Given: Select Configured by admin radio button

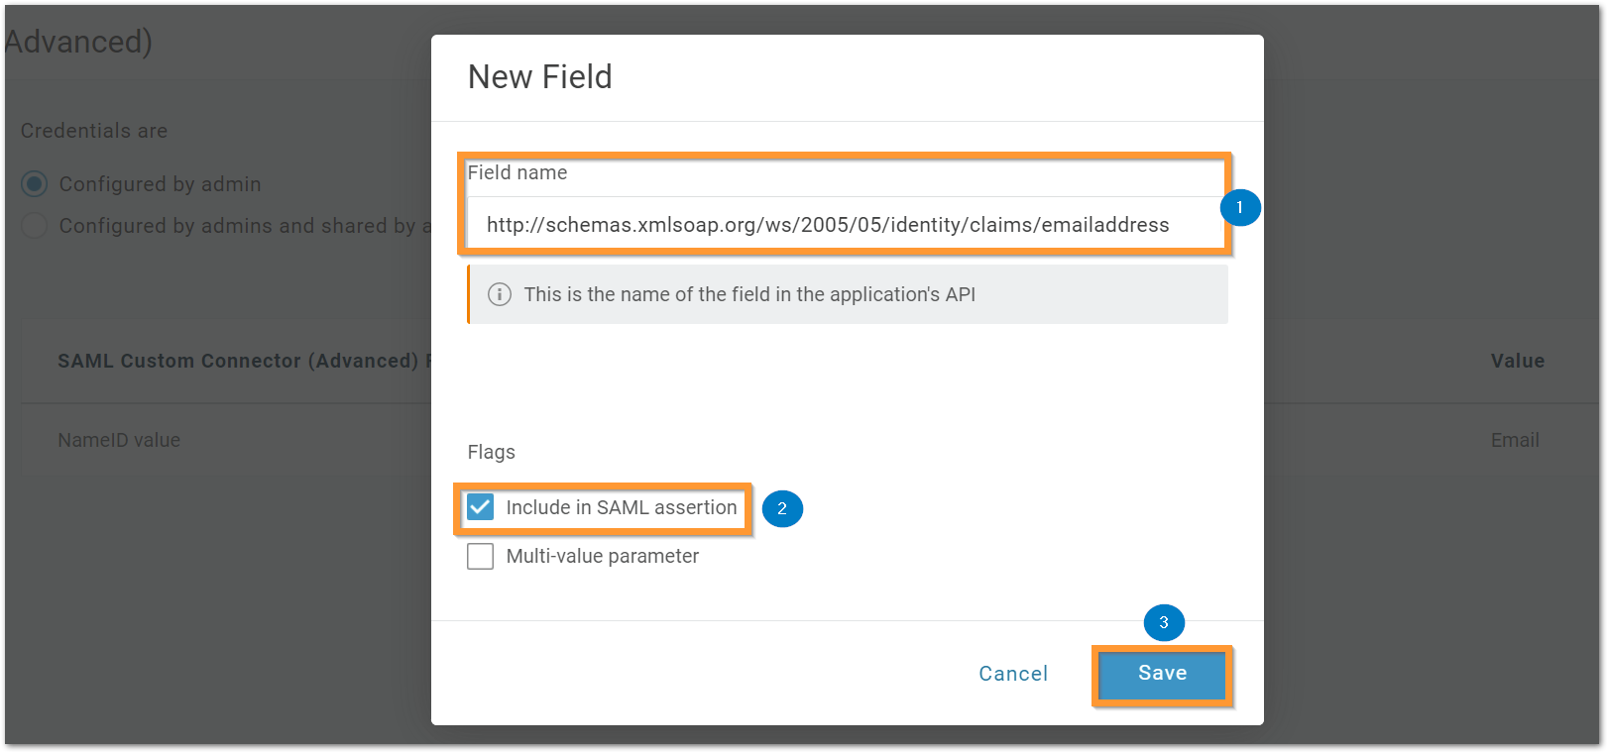Looking at the screenshot, I should tap(35, 184).
